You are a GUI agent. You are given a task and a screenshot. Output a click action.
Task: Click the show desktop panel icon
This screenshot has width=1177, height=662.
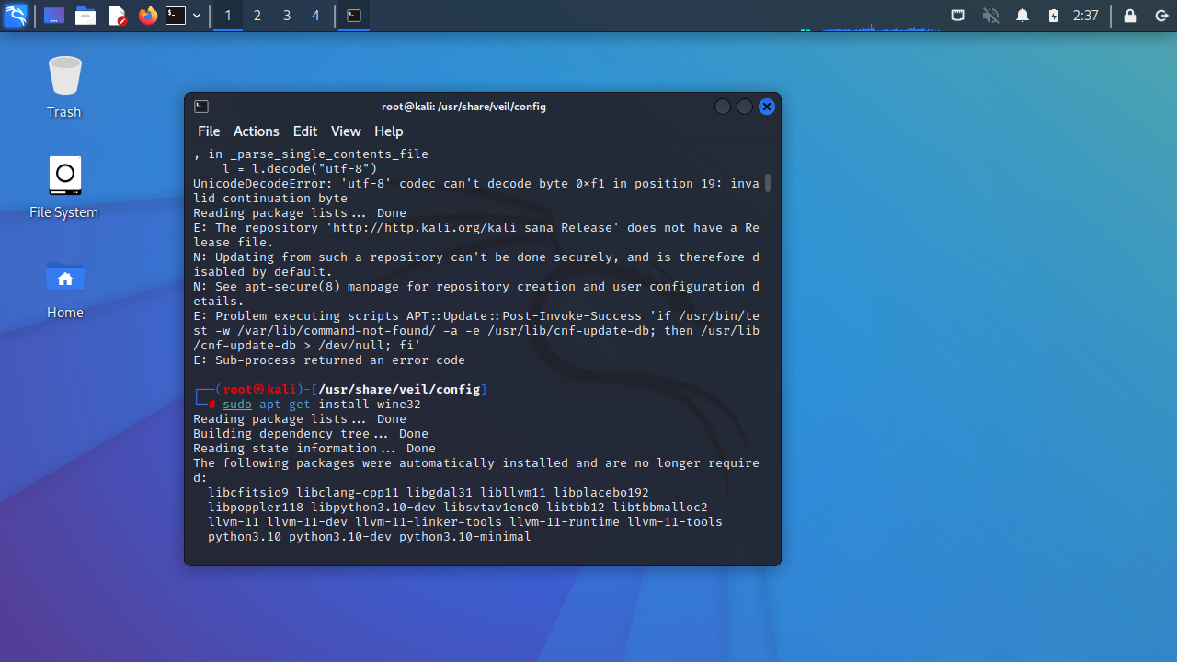(x=54, y=16)
